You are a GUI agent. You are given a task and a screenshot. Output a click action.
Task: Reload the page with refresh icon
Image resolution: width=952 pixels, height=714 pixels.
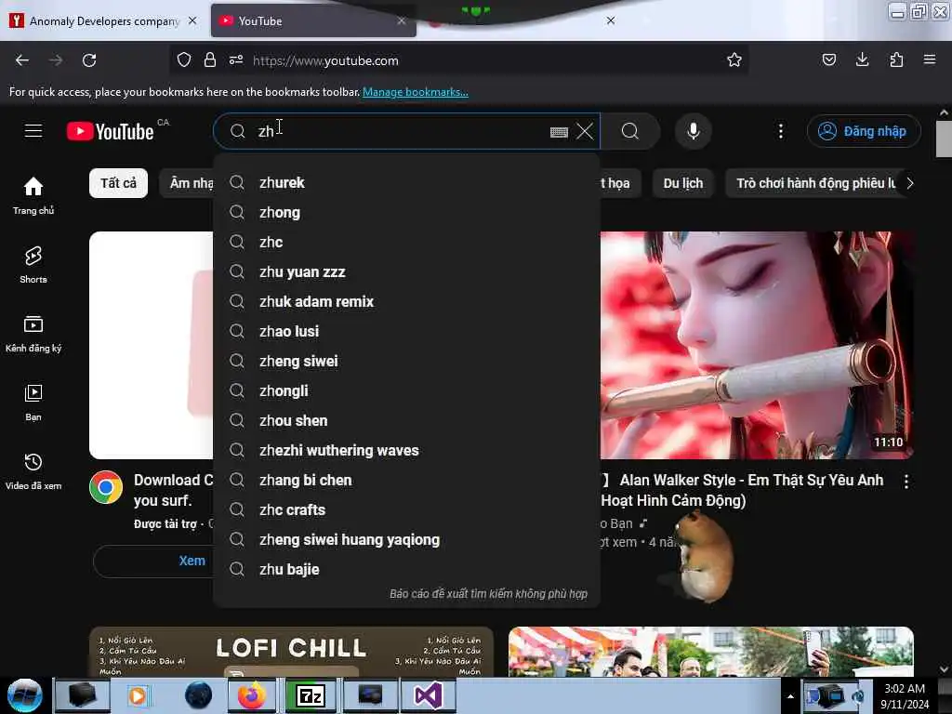pos(89,60)
